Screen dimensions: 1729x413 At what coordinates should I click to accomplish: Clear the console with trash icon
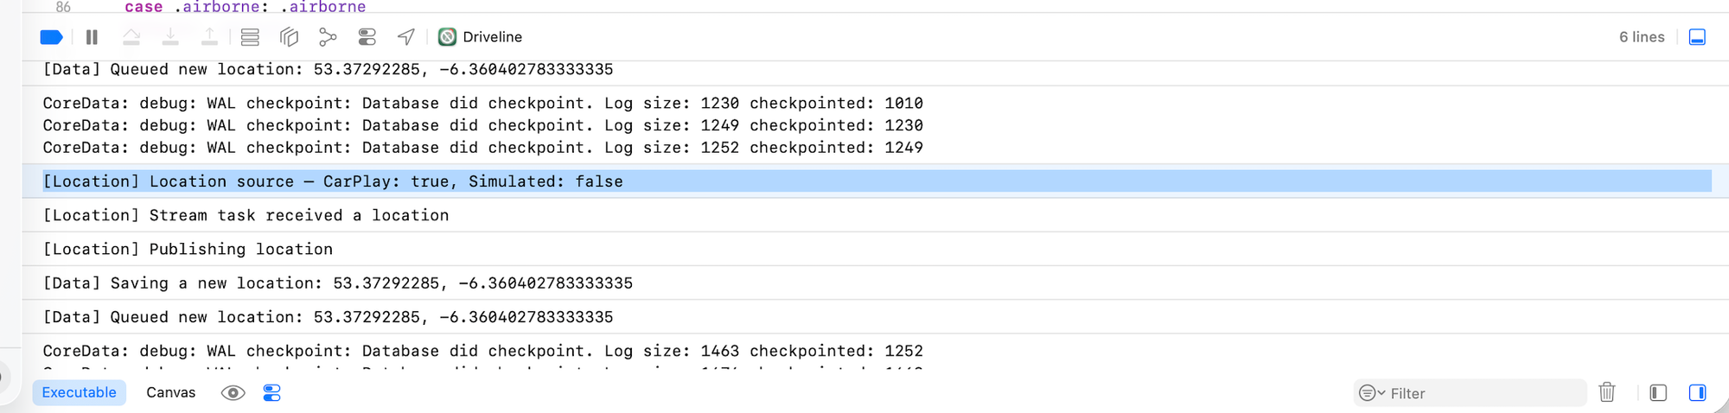click(1607, 392)
